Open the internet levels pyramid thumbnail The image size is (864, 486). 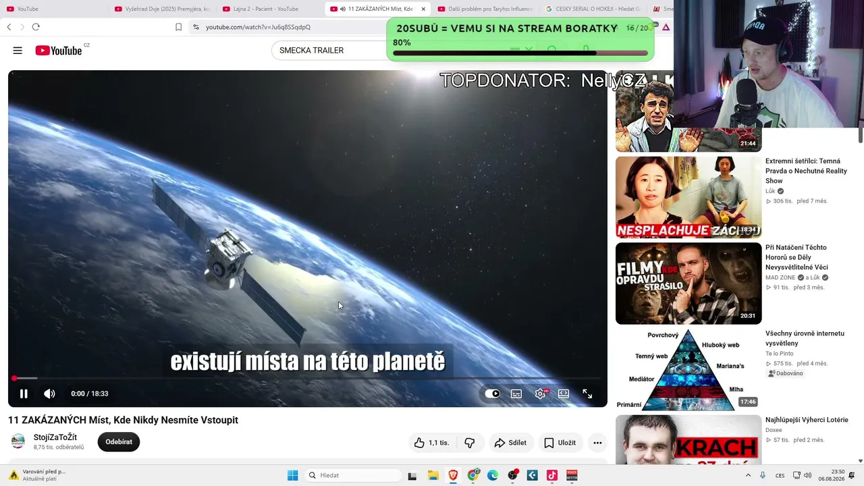[688, 369]
